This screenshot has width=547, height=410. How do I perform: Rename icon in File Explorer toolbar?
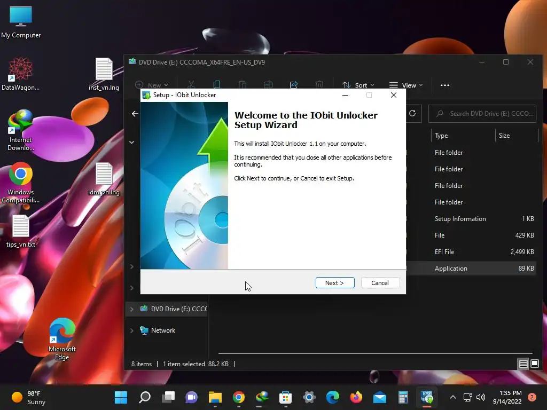click(x=268, y=85)
